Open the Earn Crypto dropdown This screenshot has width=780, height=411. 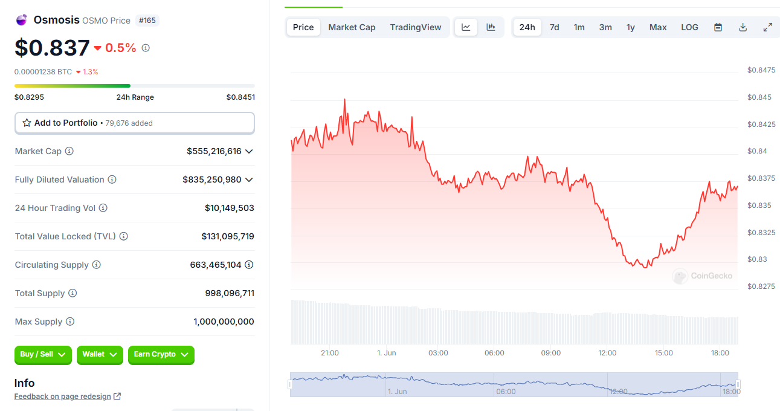coord(161,355)
